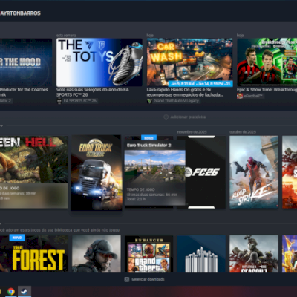Click the Grand Theft Auto V Legacy tag

(x=176, y=101)
